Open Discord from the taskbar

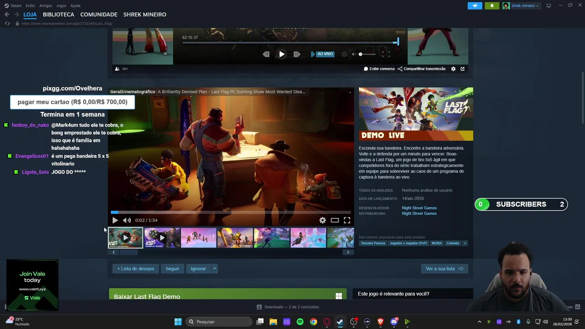coord(394,322)
